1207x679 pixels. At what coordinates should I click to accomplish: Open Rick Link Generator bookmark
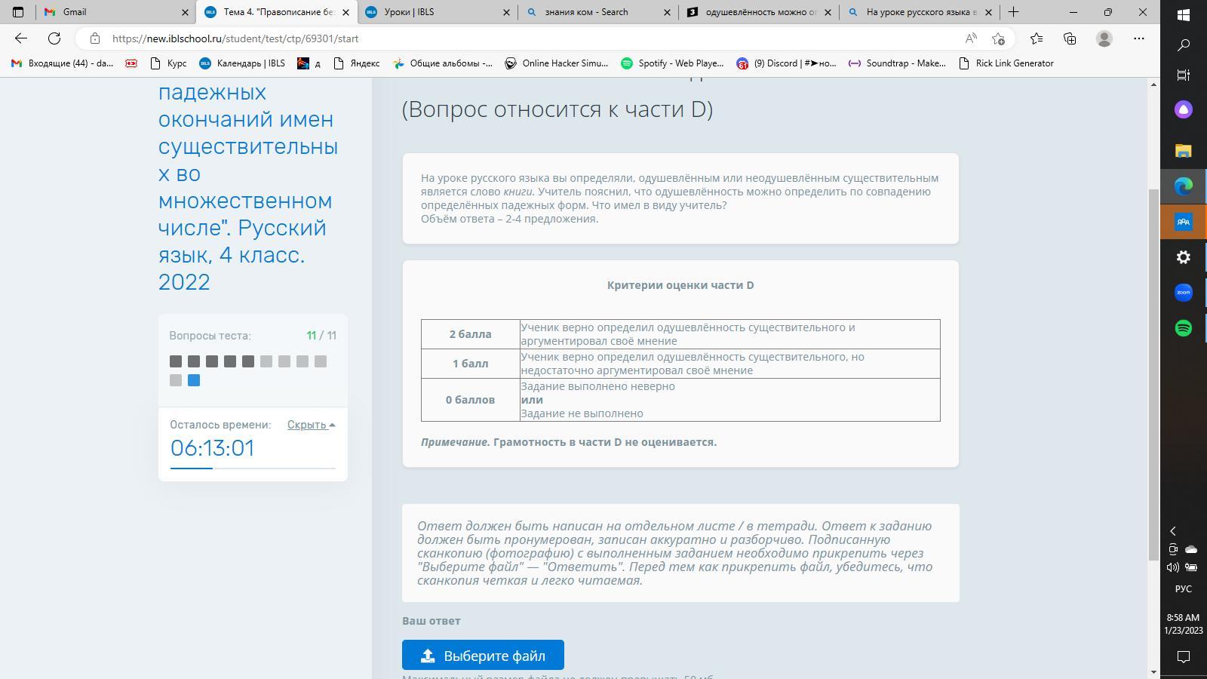click(x=1006, y=63)
